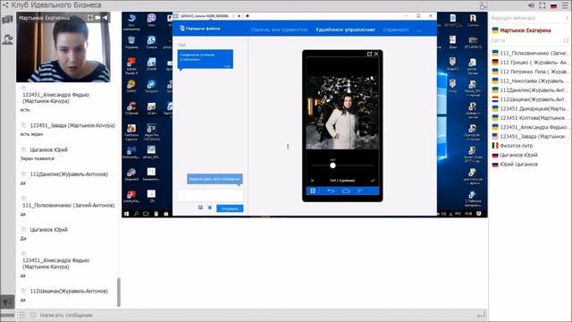Viewport: 572px width, 322px height.
Task: Click the CCleaner desktop icon
Action: pos(131,108)
